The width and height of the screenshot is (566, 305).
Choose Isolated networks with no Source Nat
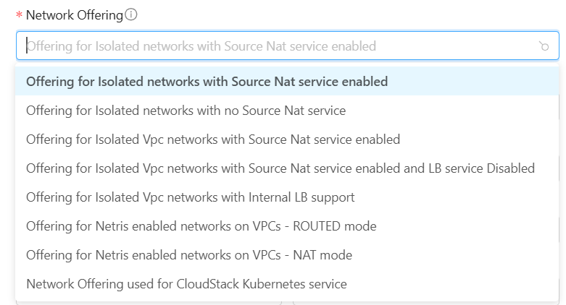point(186,111)
